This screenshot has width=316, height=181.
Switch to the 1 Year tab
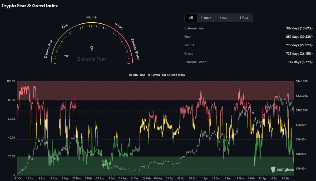click(244, 18)
